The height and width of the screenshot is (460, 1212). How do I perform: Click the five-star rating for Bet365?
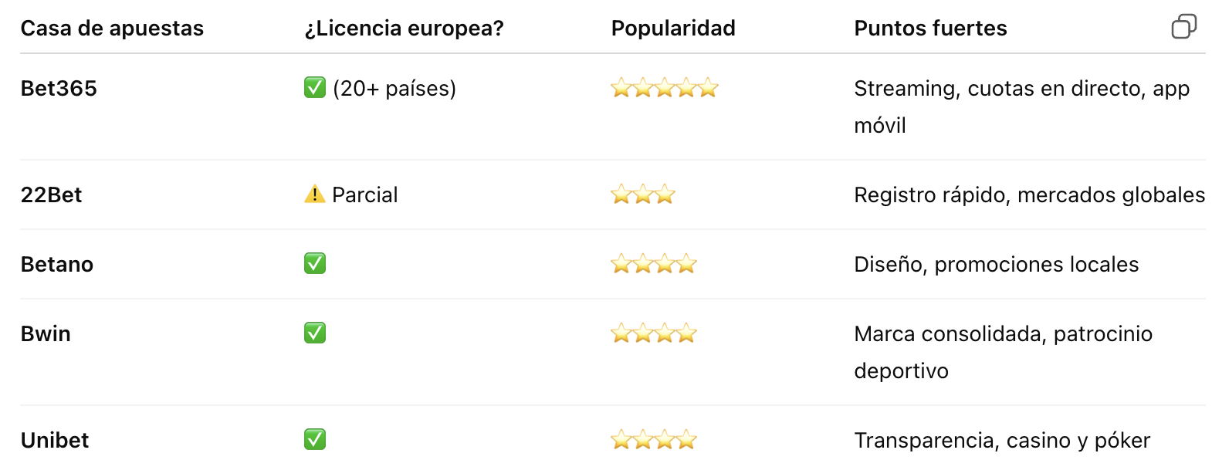coord(665,88)
